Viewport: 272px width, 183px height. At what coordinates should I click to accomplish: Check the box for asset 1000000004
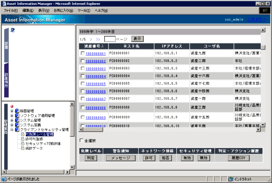click(83, 76)
